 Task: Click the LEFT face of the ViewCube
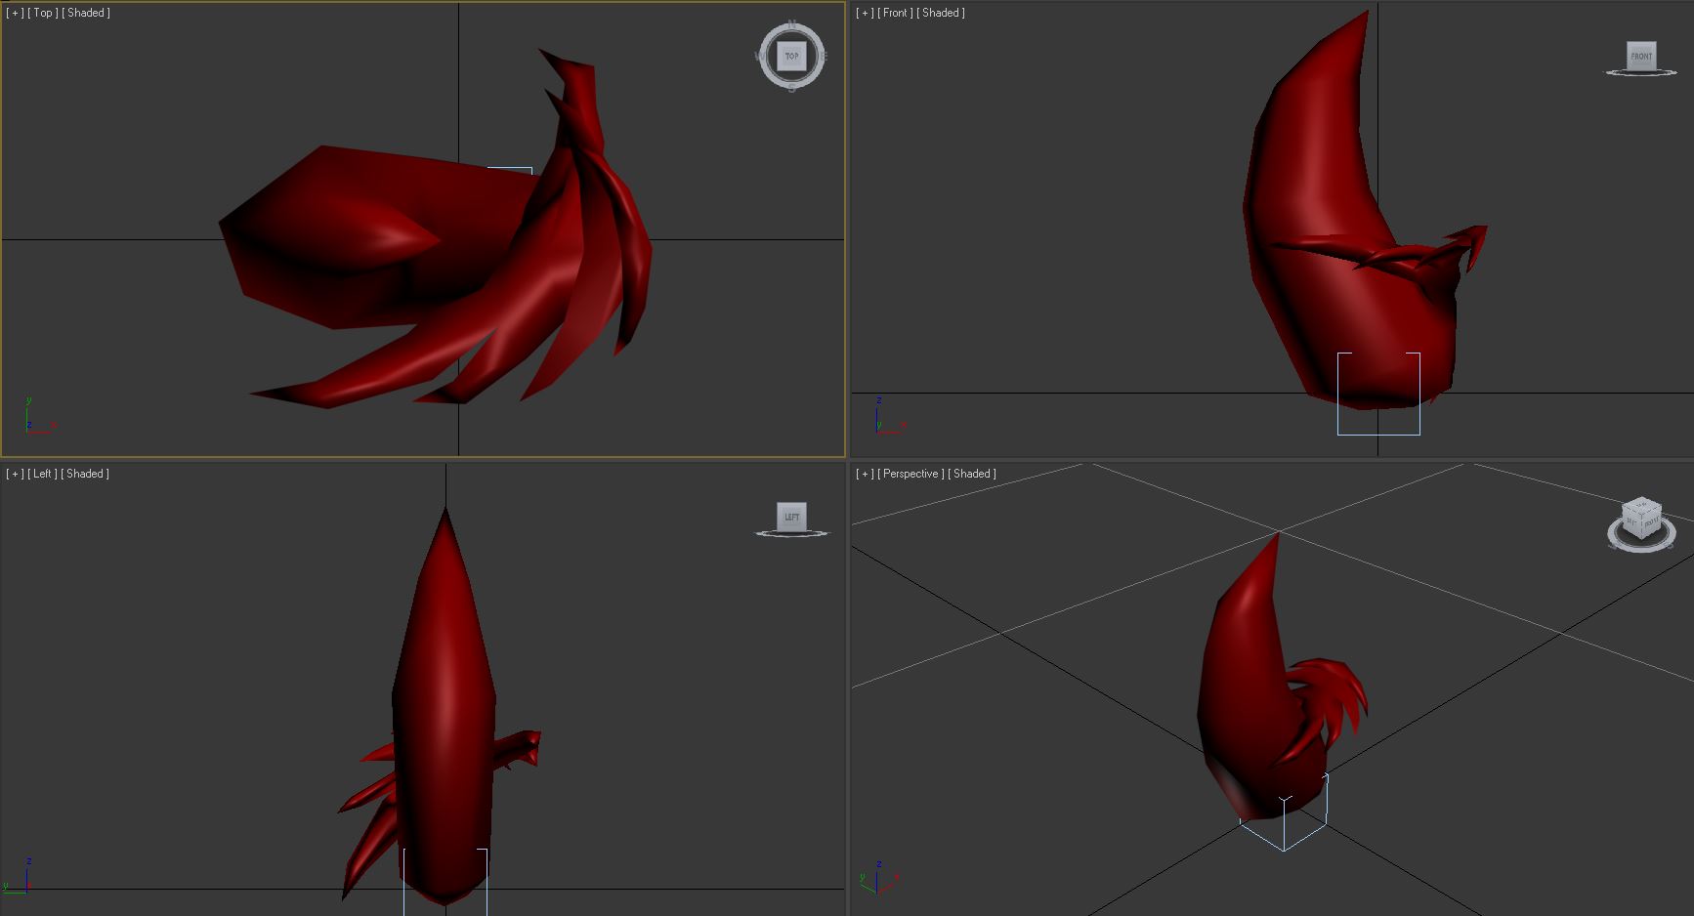(x=791, y=517)
